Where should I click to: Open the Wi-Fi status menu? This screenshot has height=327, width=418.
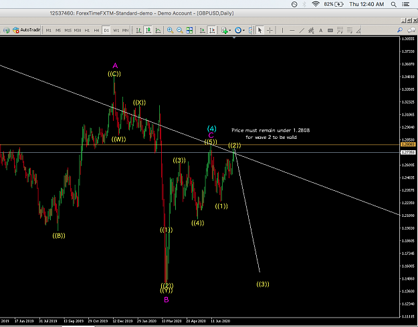click(x=316, y=4)
